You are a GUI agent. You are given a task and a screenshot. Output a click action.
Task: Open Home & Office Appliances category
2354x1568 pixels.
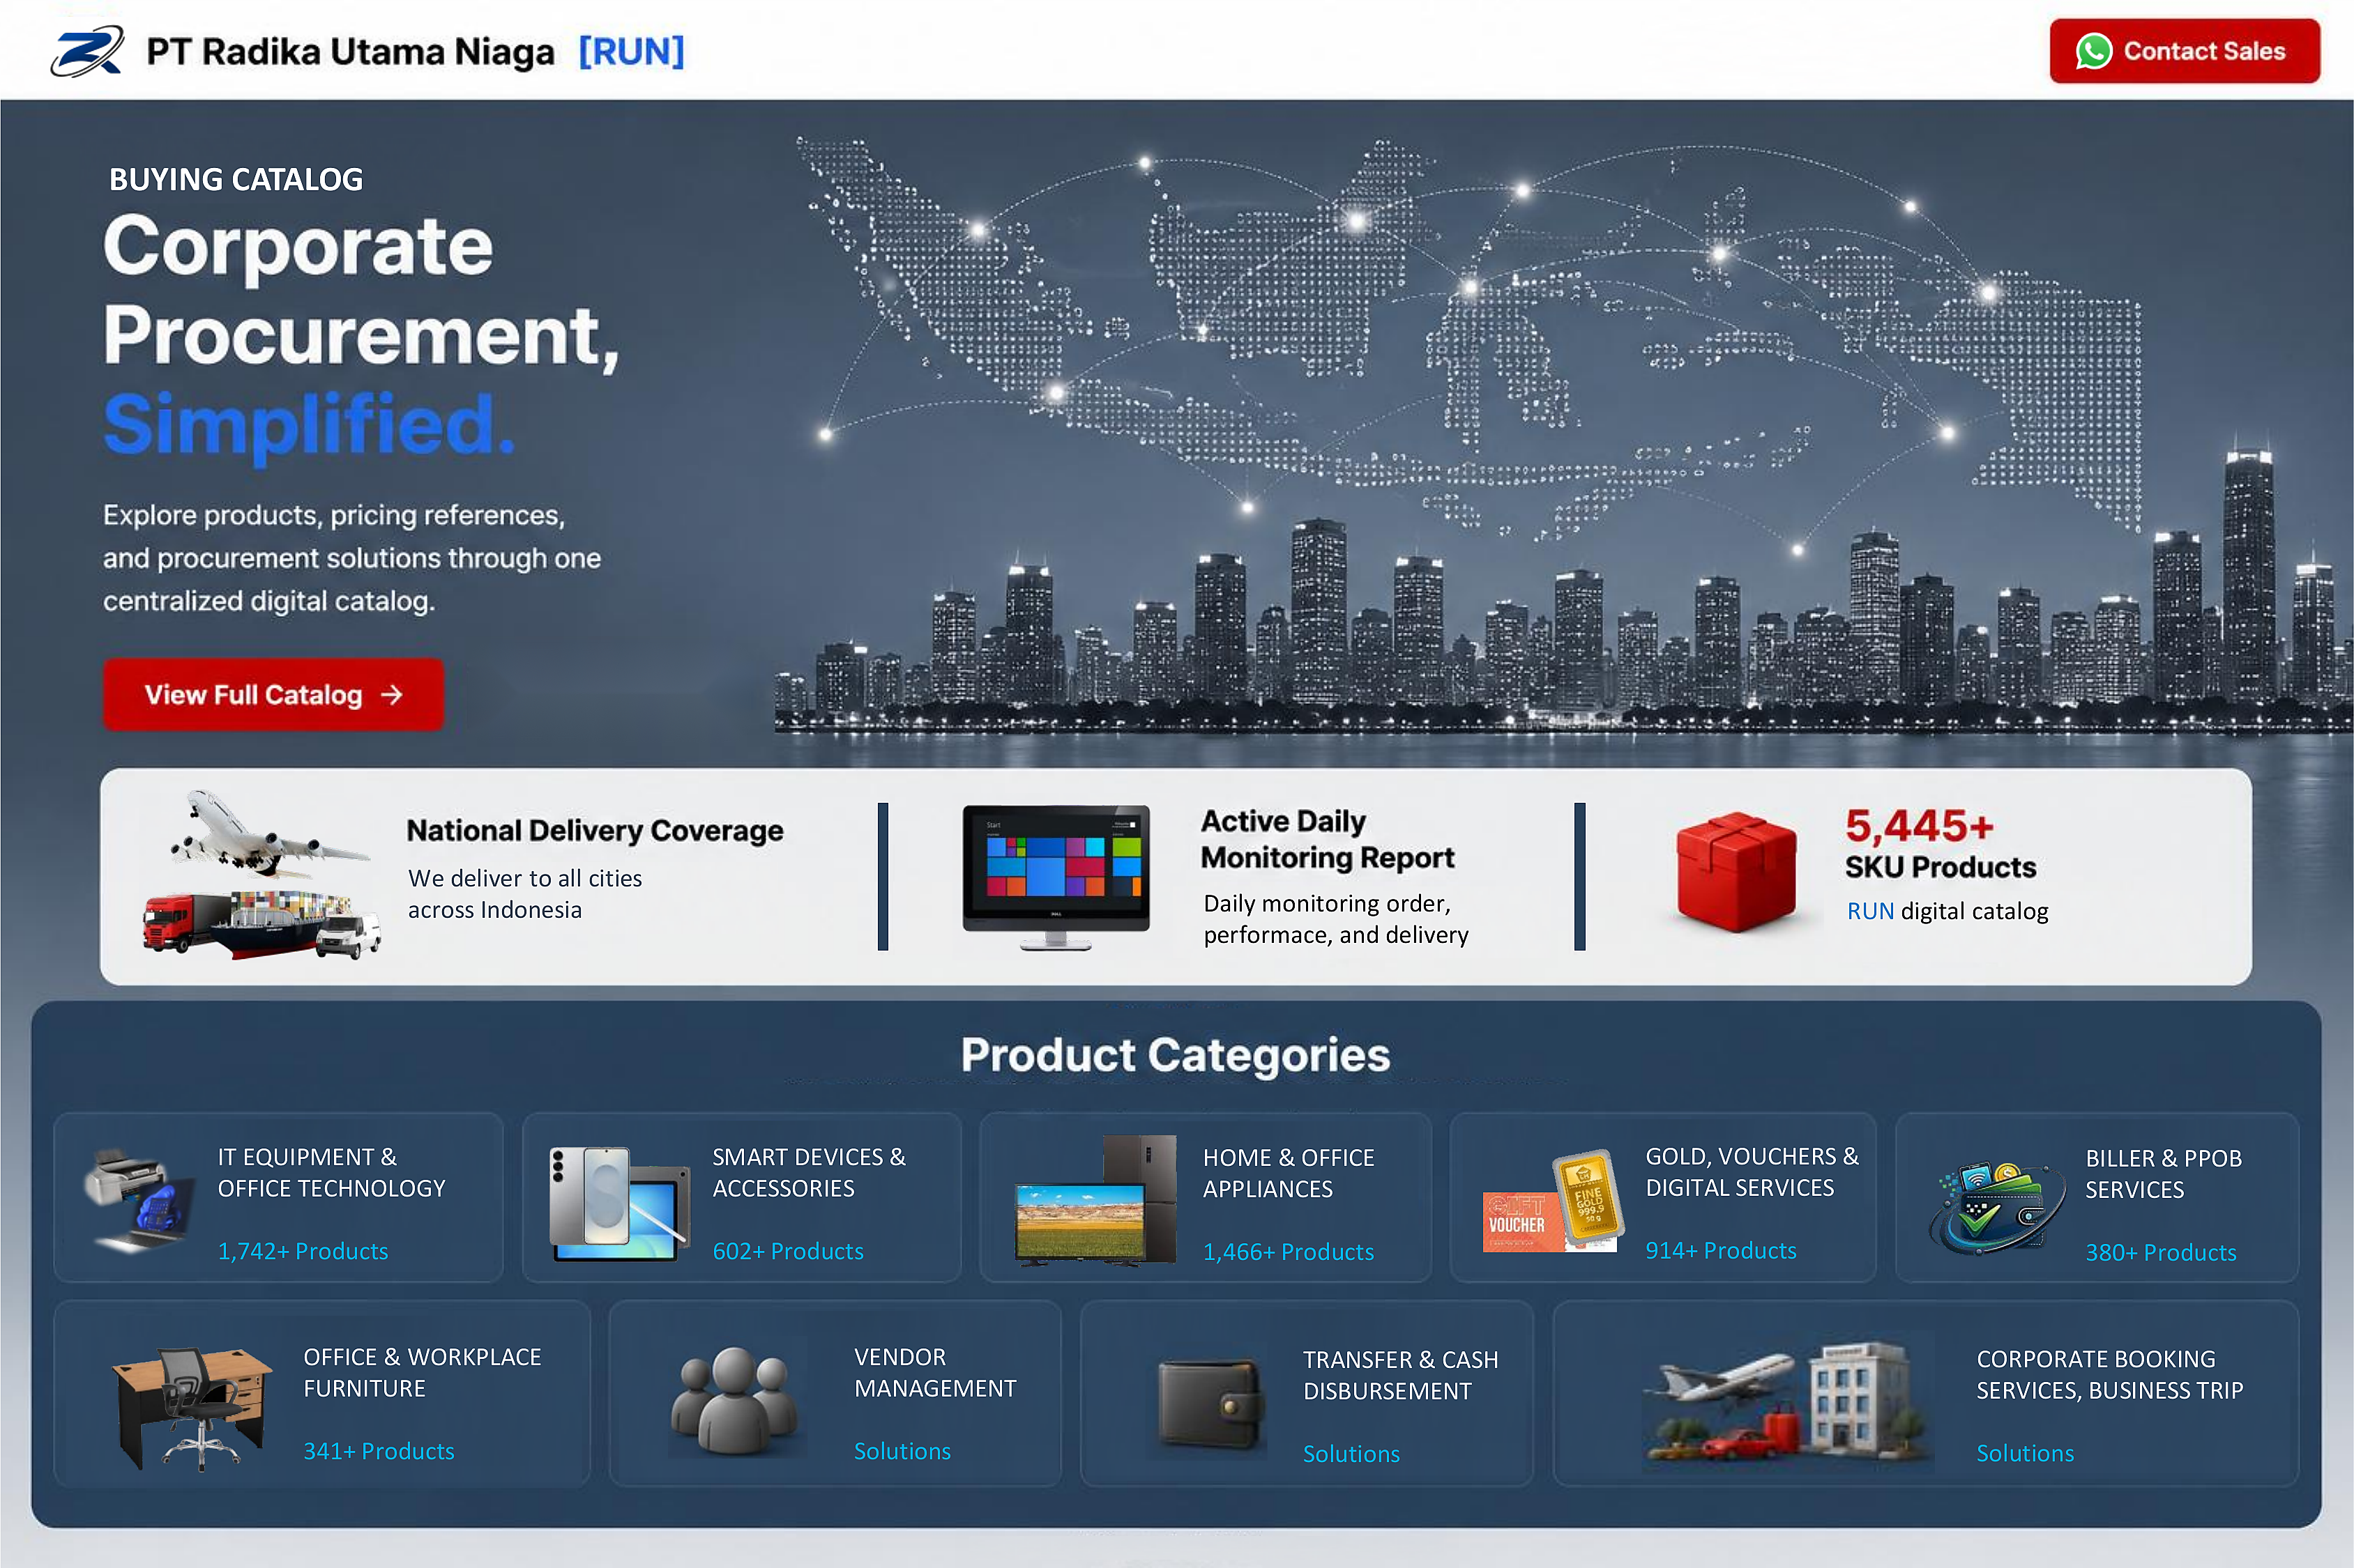pyautogui.click(x=1206, y=1197)
